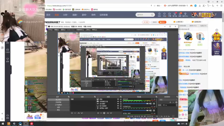The image size is (224, 126).
Task: Open 桌面音频 gear settings in OBS mixer
Action: coord(154,104)
